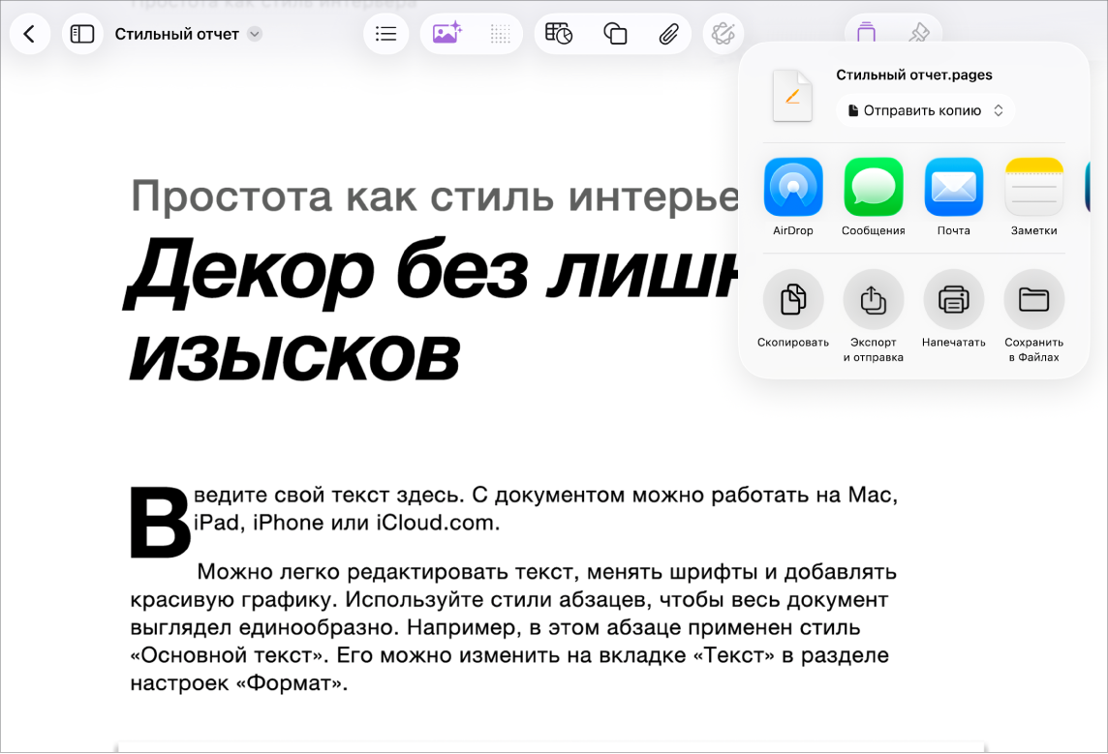Click the purple share icon
The width and height of the screenshot is (1108, 754).
click(866, 31)
